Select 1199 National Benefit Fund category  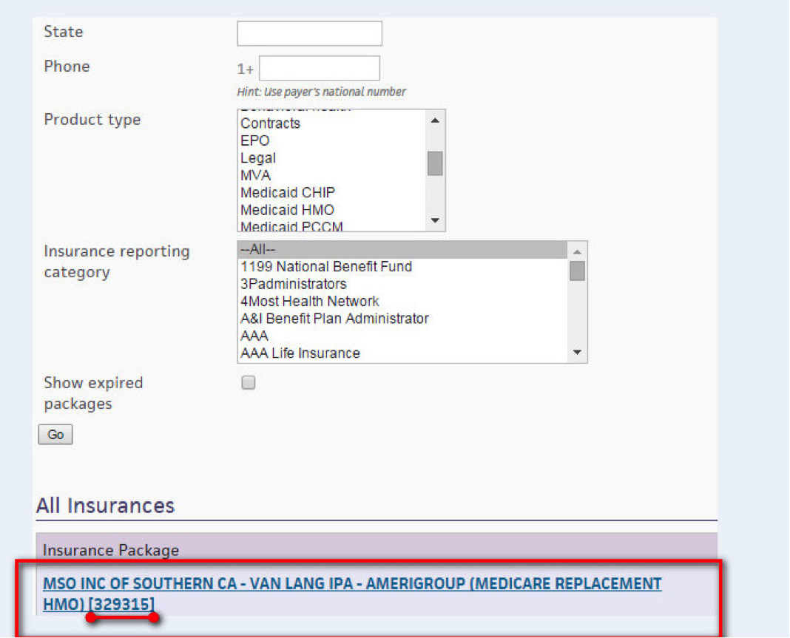tap(402, 267)
